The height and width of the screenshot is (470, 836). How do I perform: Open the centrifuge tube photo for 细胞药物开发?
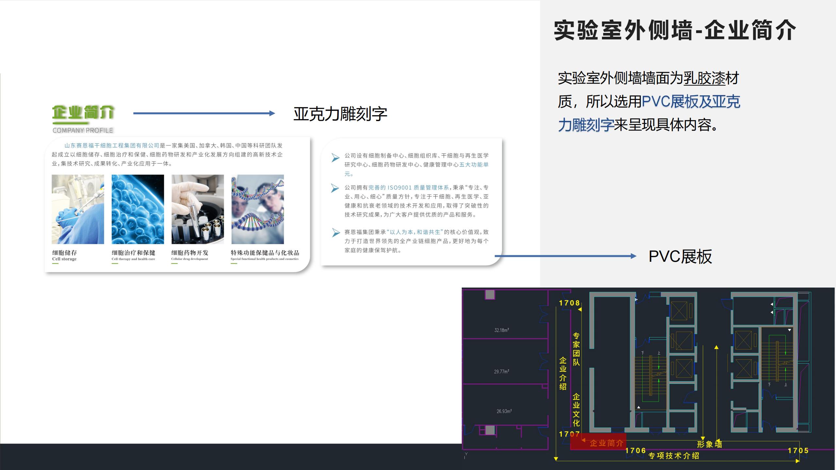198,209
